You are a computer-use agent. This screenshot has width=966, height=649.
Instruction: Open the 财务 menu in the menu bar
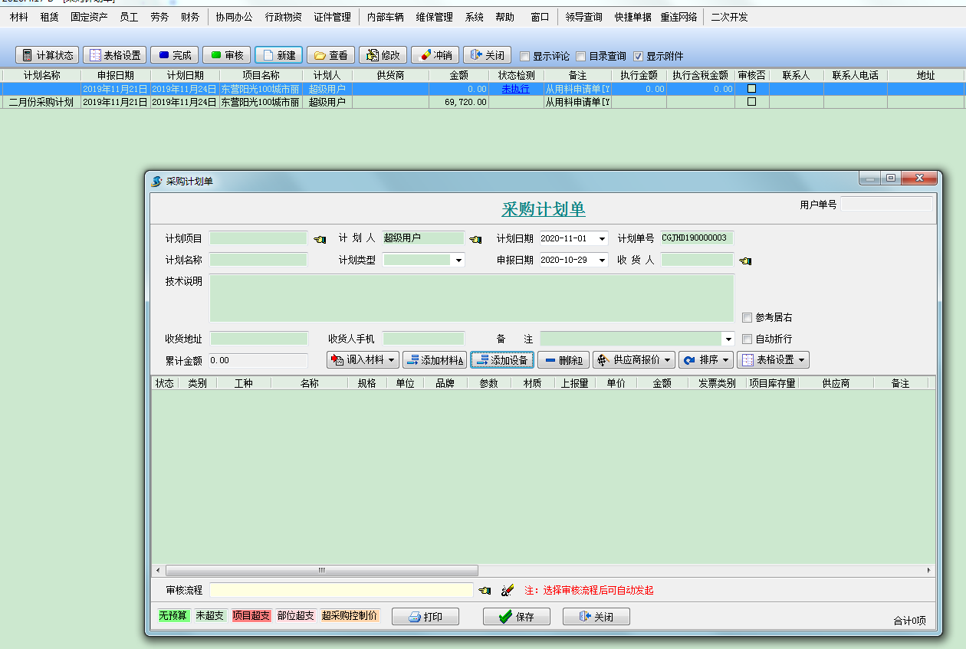189,16
